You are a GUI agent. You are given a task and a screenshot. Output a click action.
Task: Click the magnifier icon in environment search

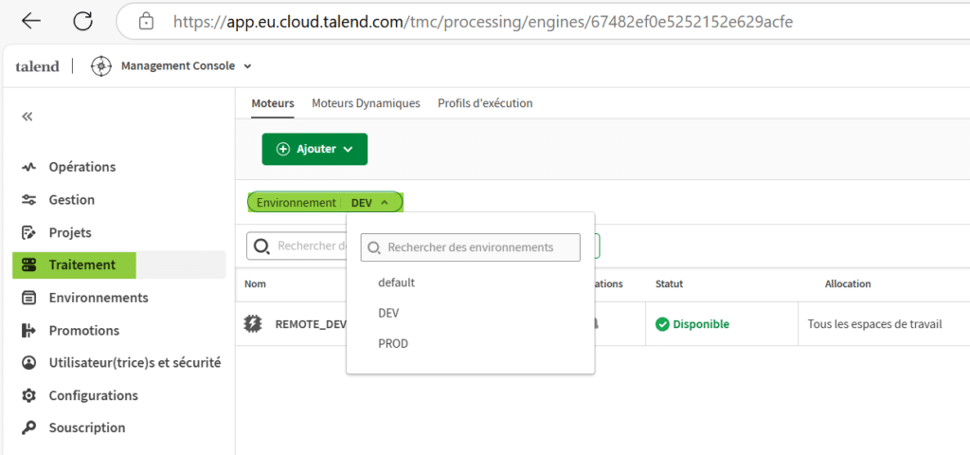click(373, 247)
